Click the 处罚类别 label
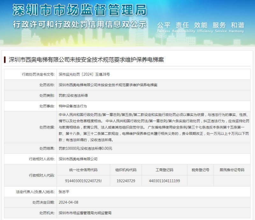The width and height of the screenshot is (255, 220). pyautogui.click(x=47, y=95)
